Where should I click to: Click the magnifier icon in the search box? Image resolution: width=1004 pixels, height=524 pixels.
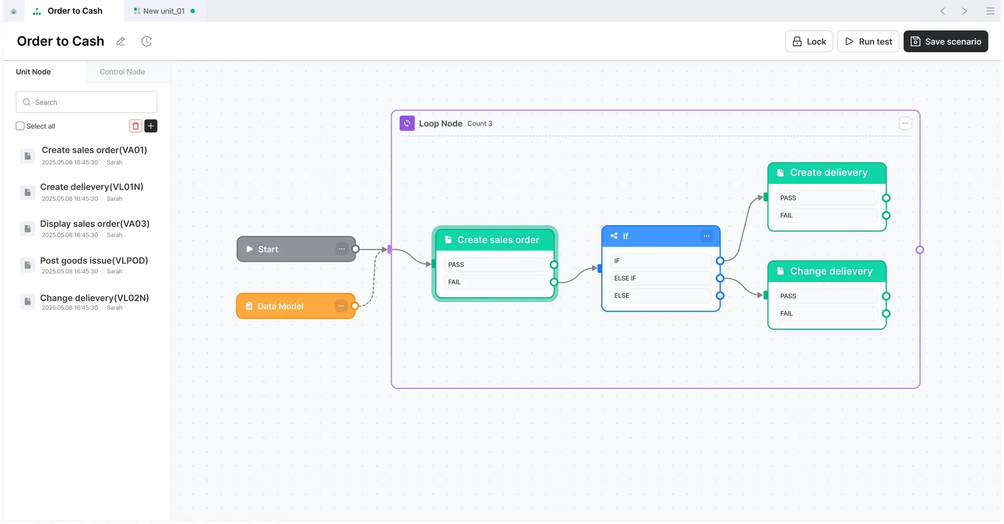pyautogui.click(x=26, y=102)
